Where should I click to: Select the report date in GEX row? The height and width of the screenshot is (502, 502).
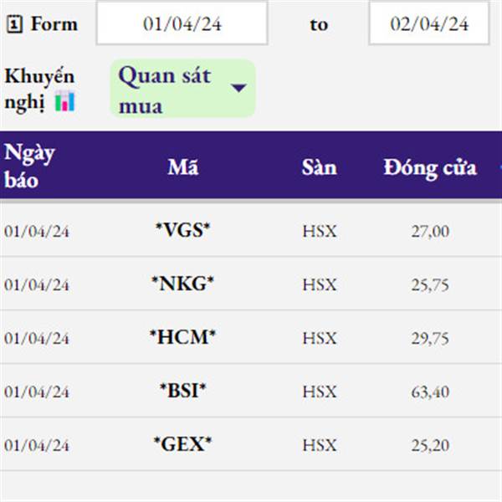(x=36, y=445)
